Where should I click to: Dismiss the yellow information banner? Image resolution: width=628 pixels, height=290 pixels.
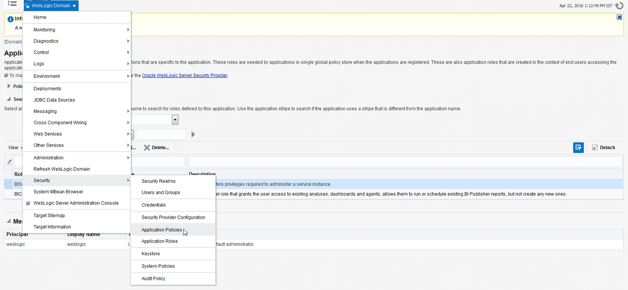tap(619, 17)
